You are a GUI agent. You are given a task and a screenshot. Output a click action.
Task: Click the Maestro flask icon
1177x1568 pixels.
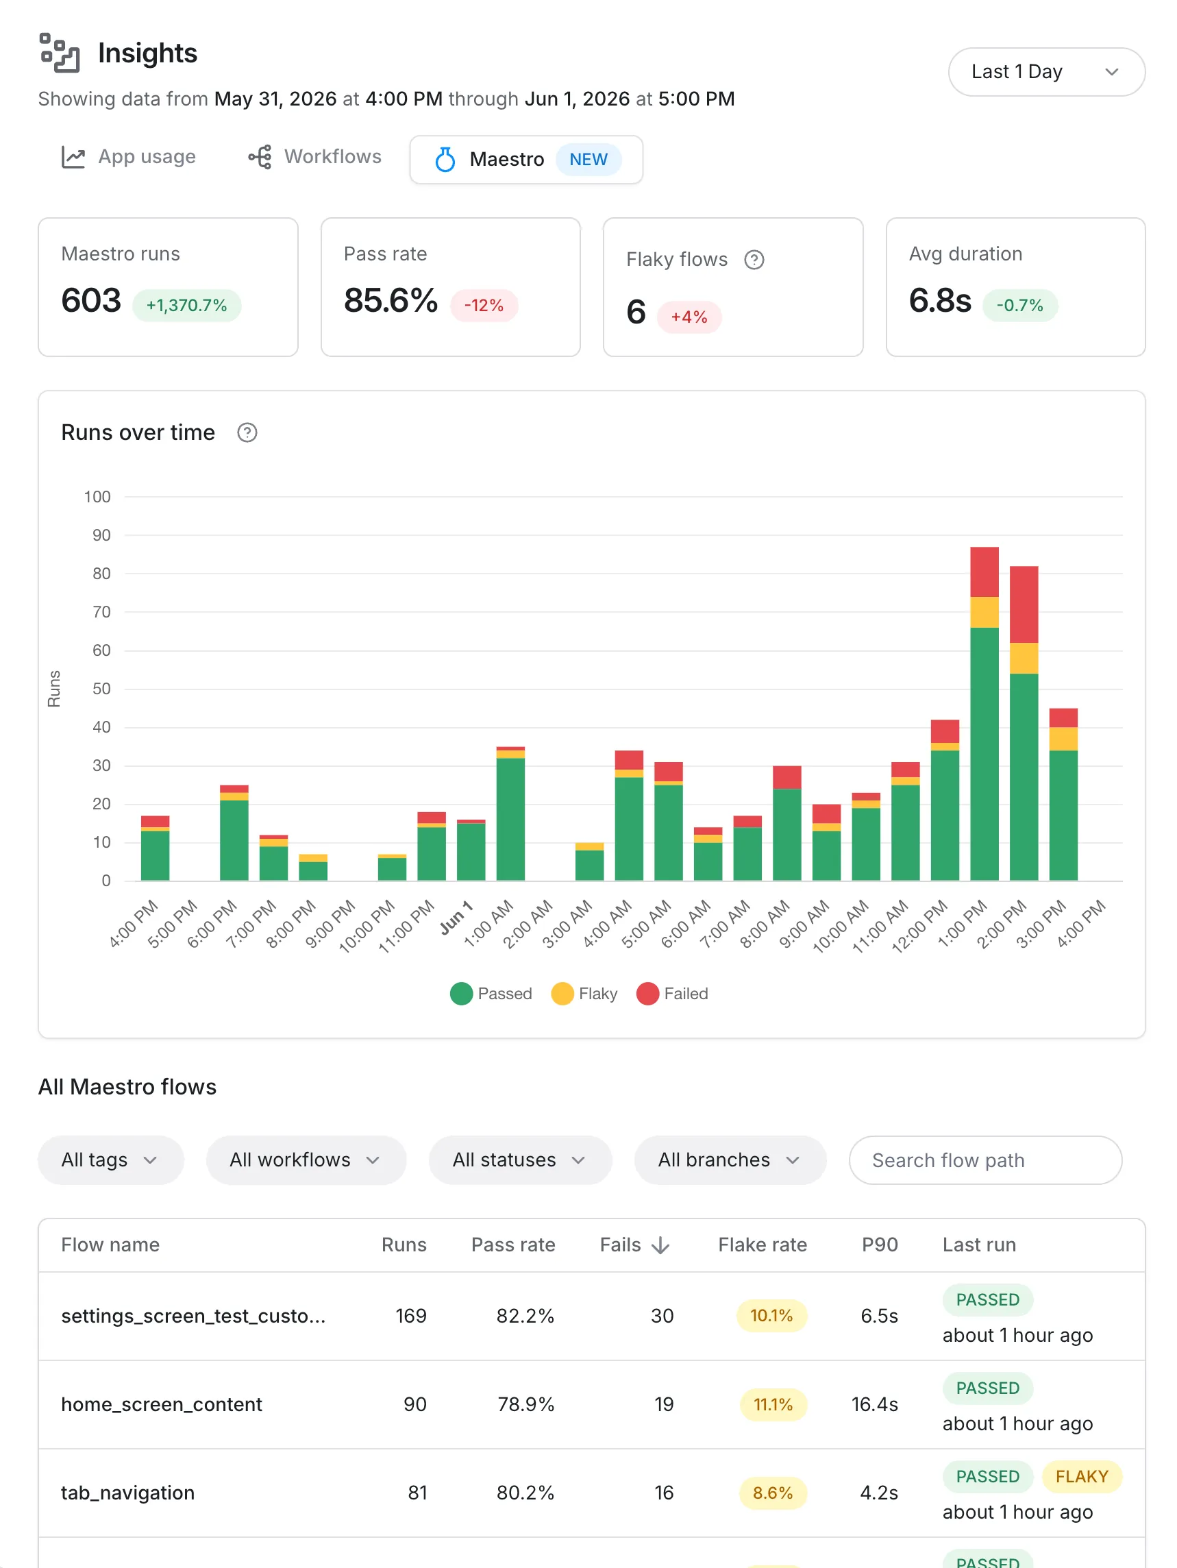tap(445, 160)
